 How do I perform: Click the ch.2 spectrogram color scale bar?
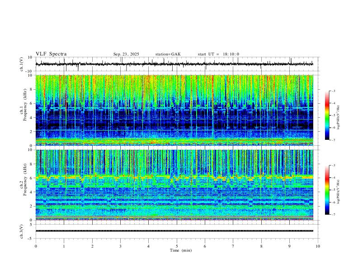point(327,190)
